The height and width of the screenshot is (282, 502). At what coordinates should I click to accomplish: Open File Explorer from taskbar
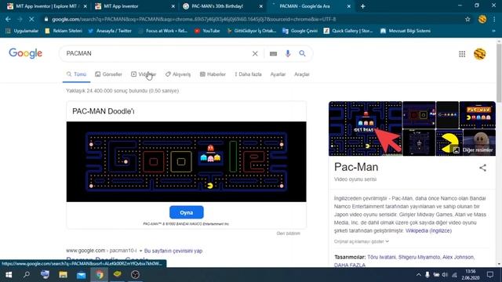(x=63, y=275)
